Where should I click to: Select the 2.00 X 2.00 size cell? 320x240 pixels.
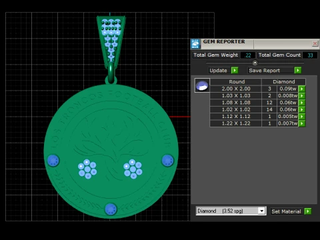(236, 89)
